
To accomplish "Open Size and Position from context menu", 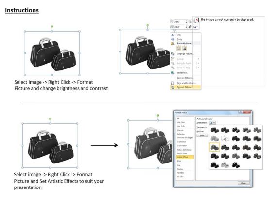I will coord(186,83).
